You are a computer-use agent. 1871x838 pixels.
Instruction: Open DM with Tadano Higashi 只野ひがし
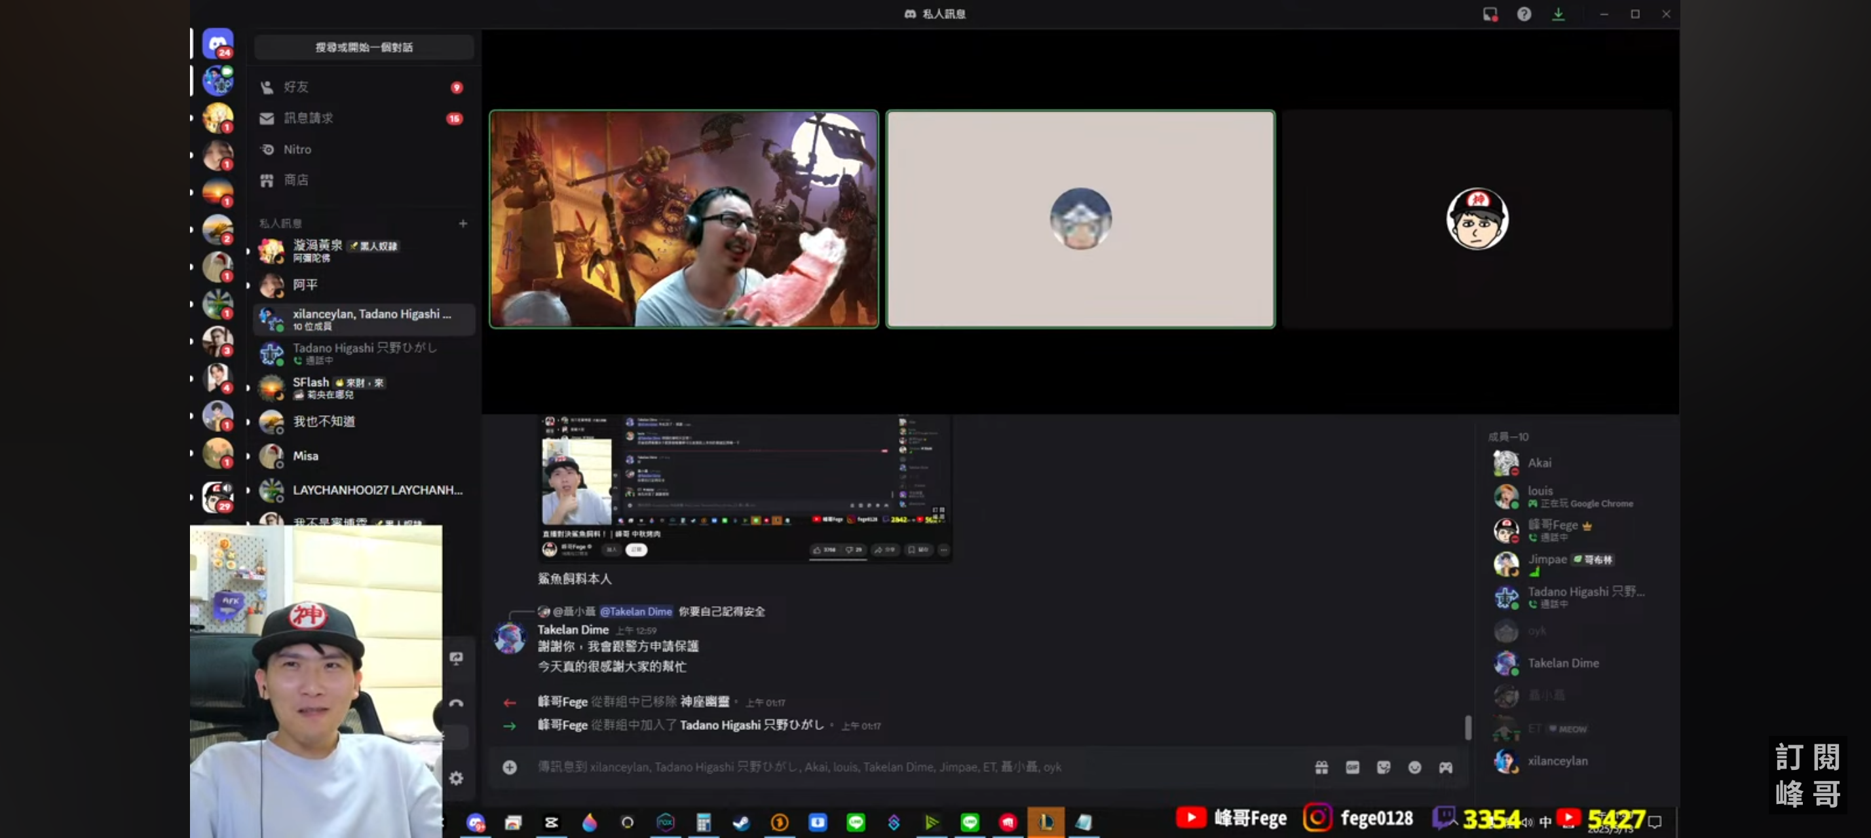[364, 354]
